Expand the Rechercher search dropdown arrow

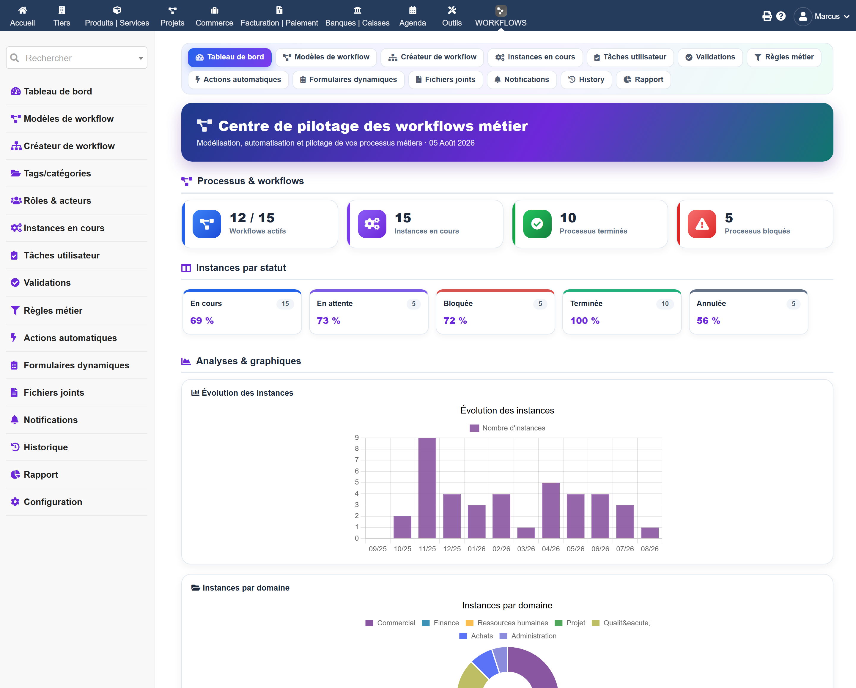click(141, 58)
